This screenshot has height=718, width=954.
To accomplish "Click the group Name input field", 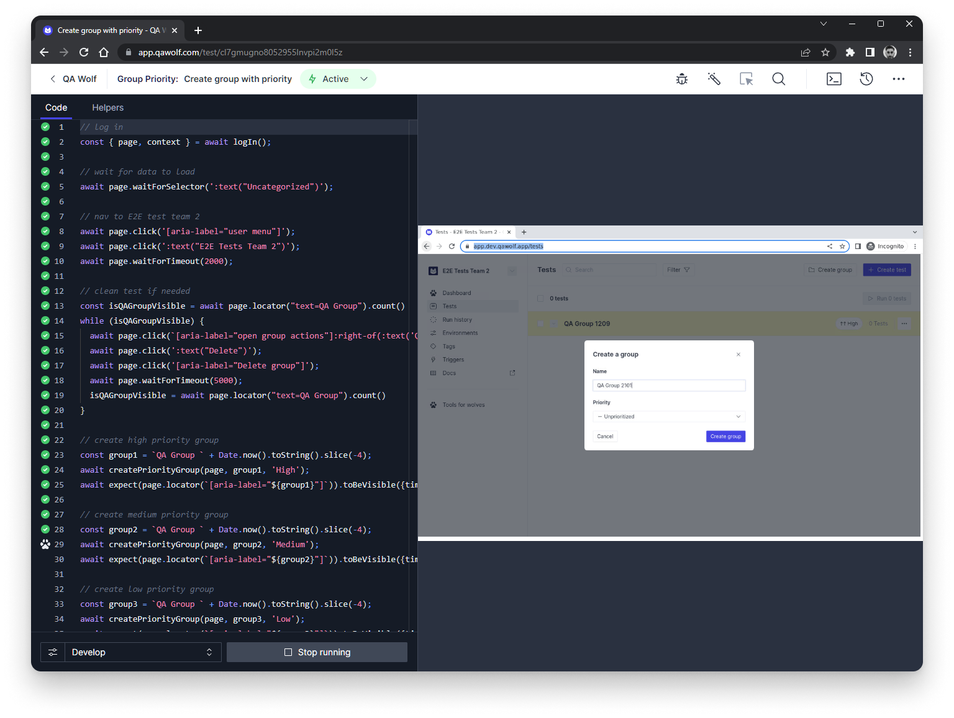I will (669, 386).
